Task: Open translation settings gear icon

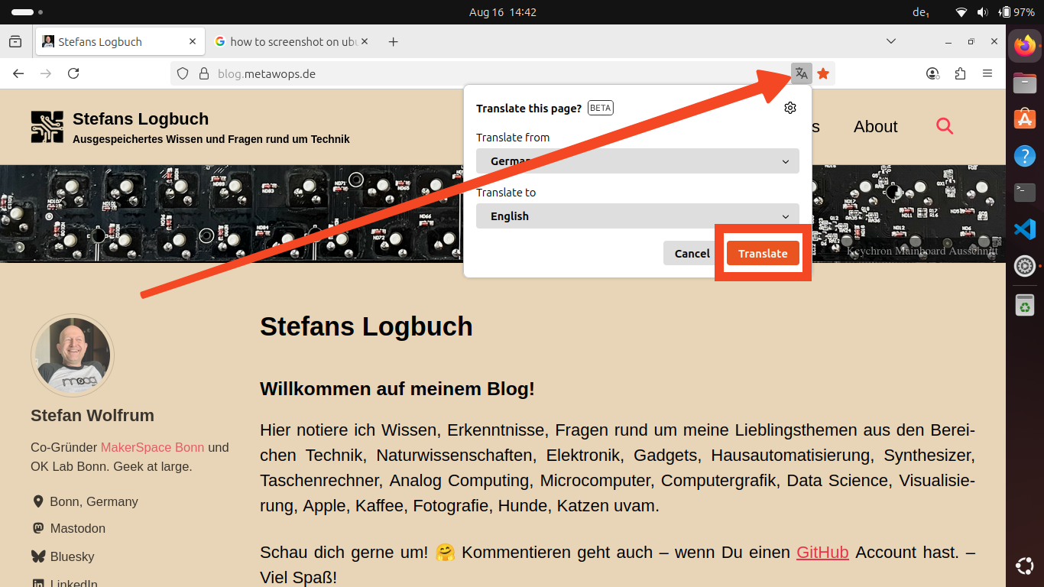Action: tap(790, 108)
